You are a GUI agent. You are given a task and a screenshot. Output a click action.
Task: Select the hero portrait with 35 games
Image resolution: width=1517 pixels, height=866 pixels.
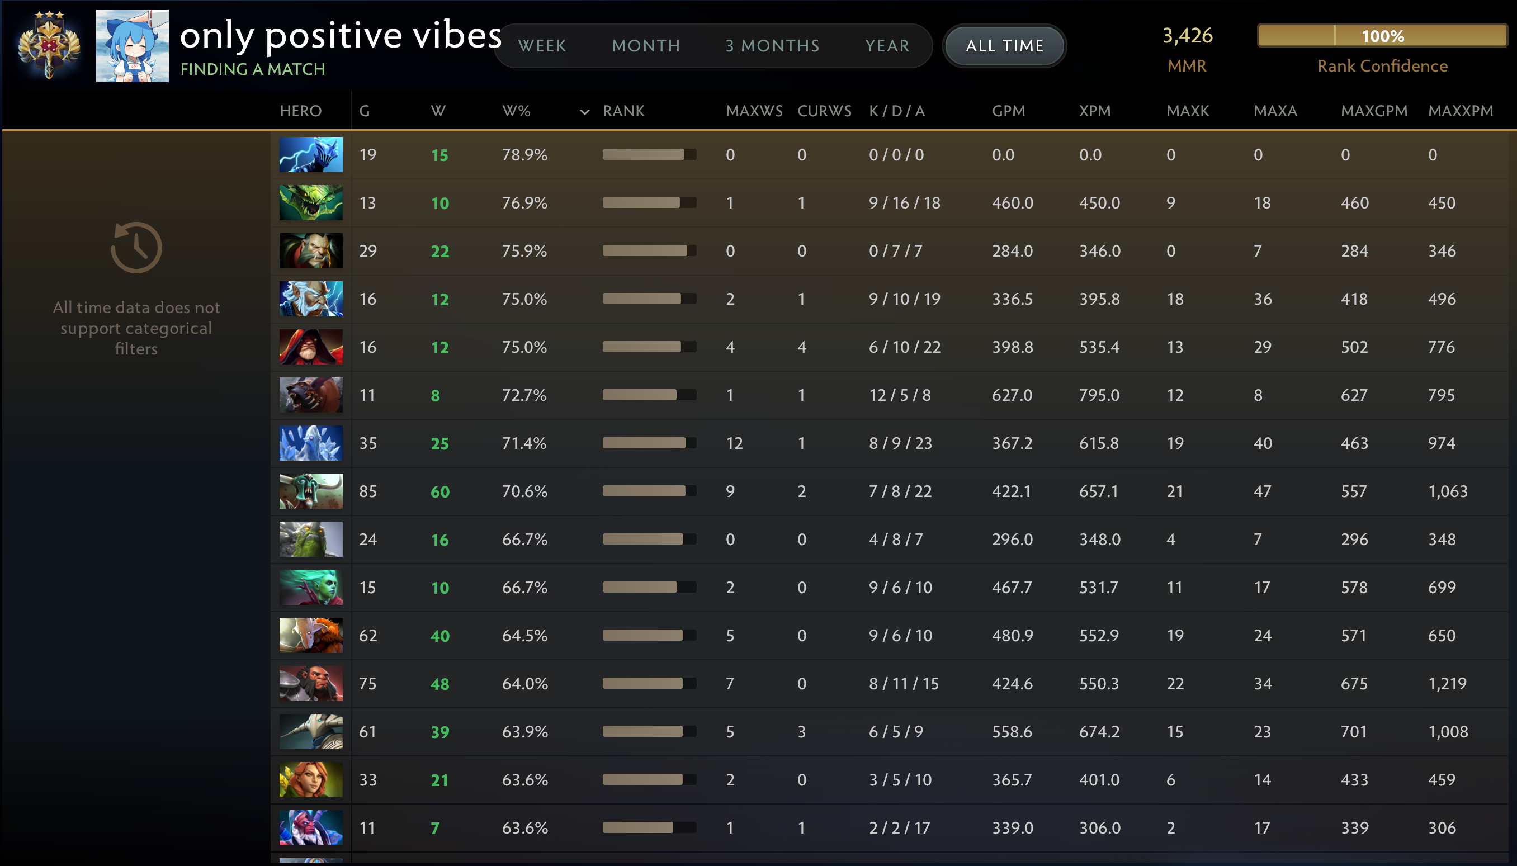pyautogui.click(x=311, y=443)
